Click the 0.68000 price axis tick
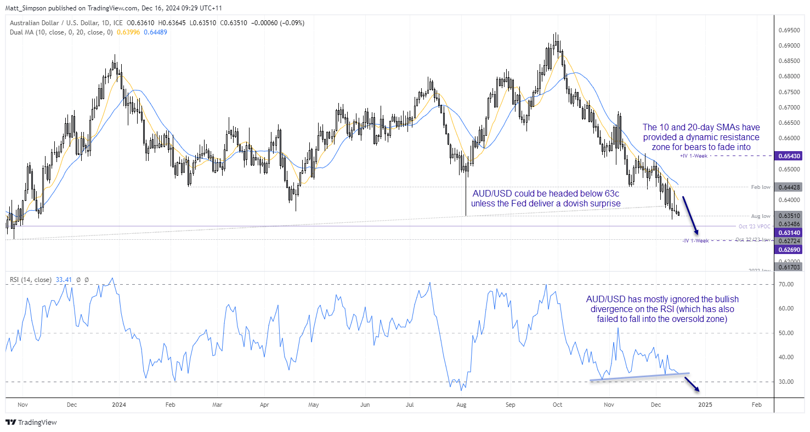Viewport: 810px width, 432px height. coord(790,76)
